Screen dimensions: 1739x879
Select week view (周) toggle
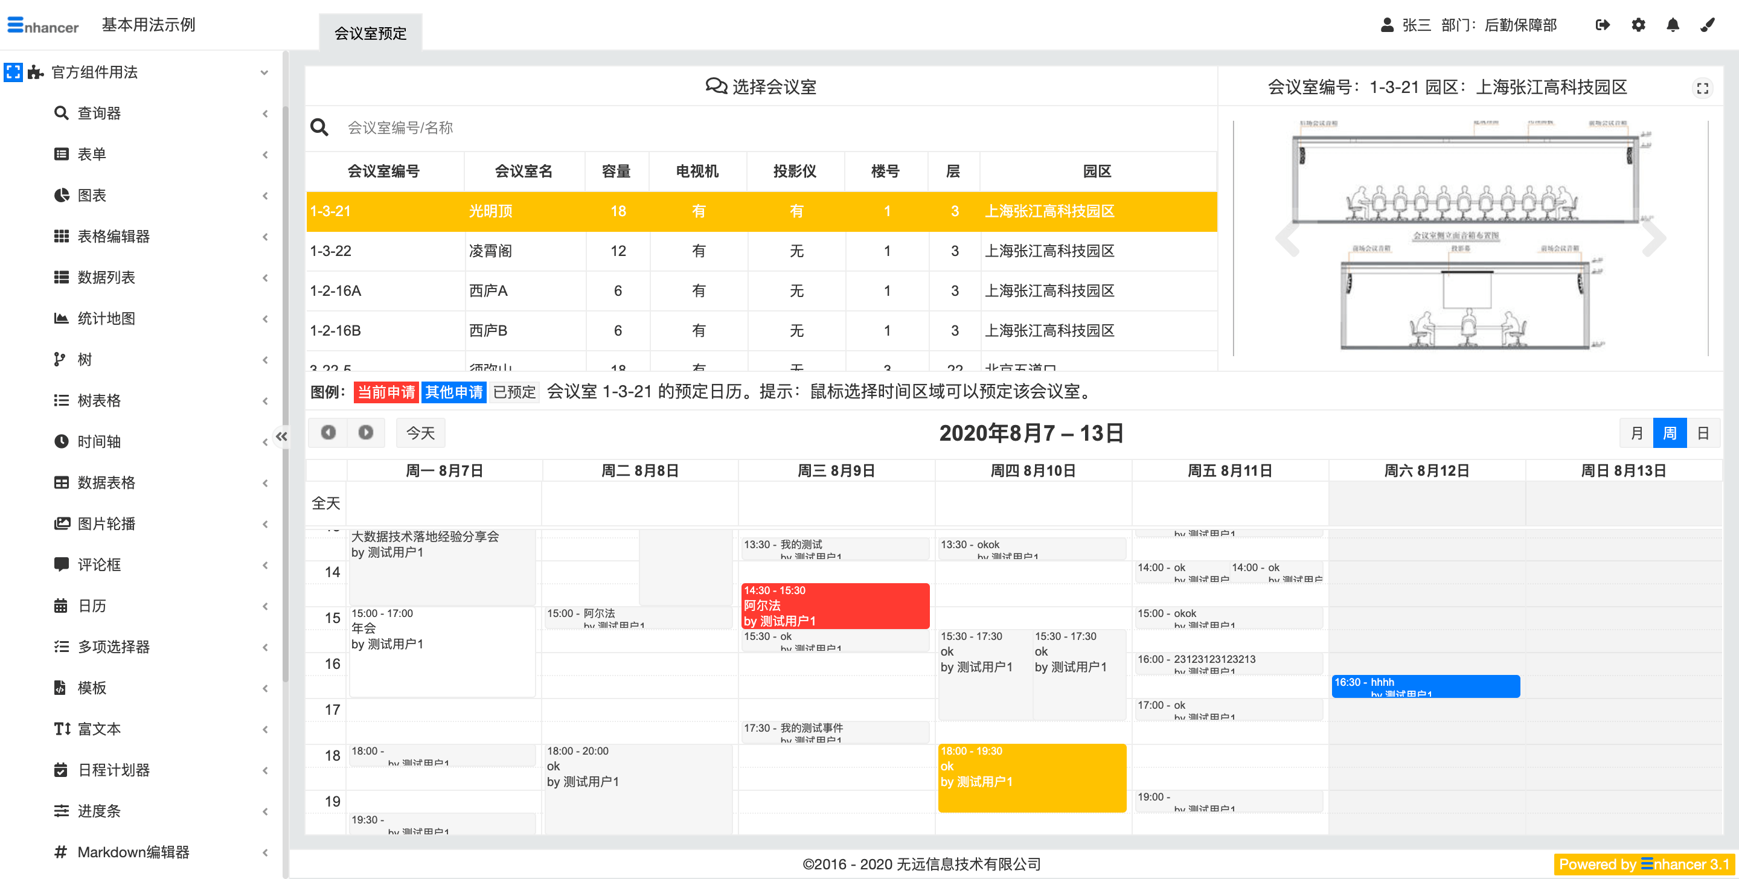pos(1670,433)
